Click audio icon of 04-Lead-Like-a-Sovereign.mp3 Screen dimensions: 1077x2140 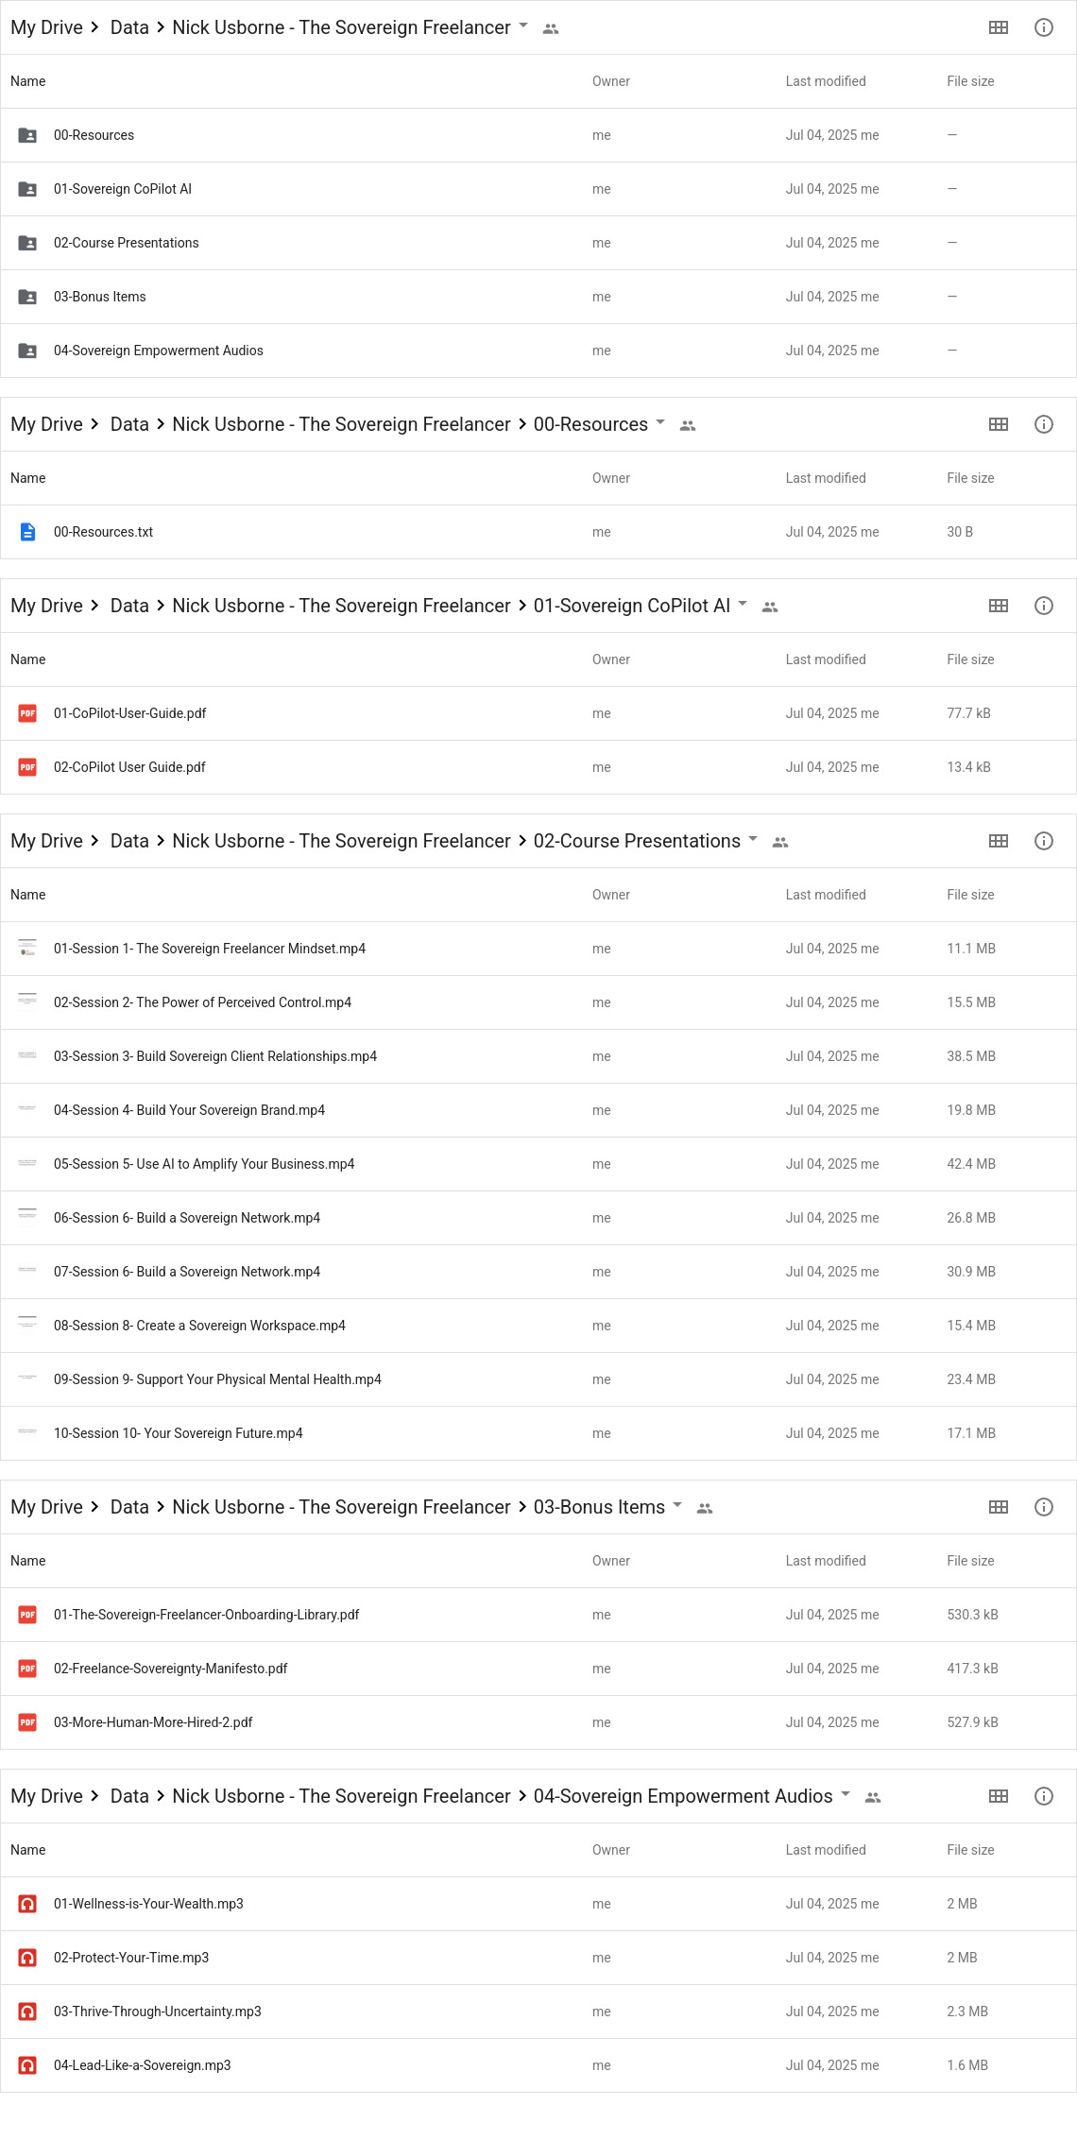[x=27, y=2065]
